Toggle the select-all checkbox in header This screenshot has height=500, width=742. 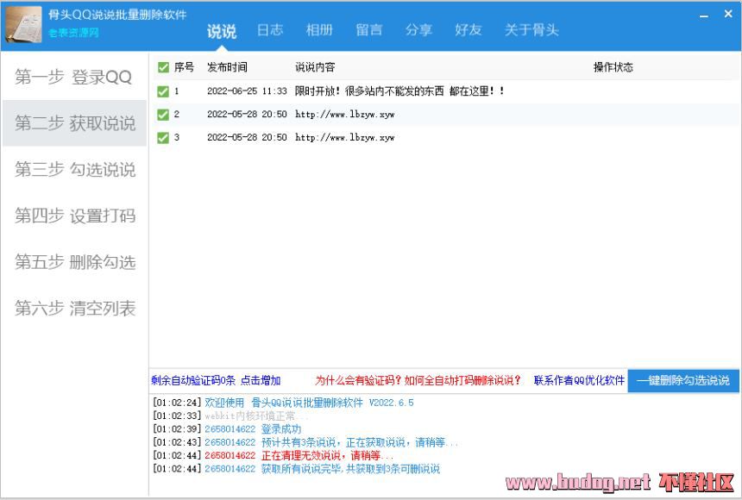pyautogui.click(x=163, y=67)
